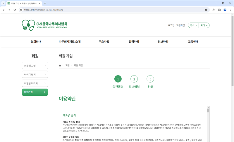234x142 pixels.
Task: Open site information icon in address bar
Action: (x=21, y=10)
